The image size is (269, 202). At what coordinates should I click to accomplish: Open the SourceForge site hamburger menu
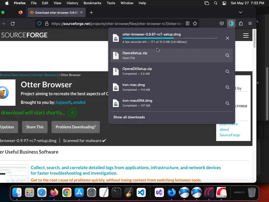(x=246, y=36)
